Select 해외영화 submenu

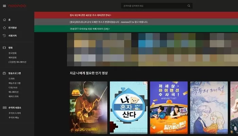click(x=13, y=57)
